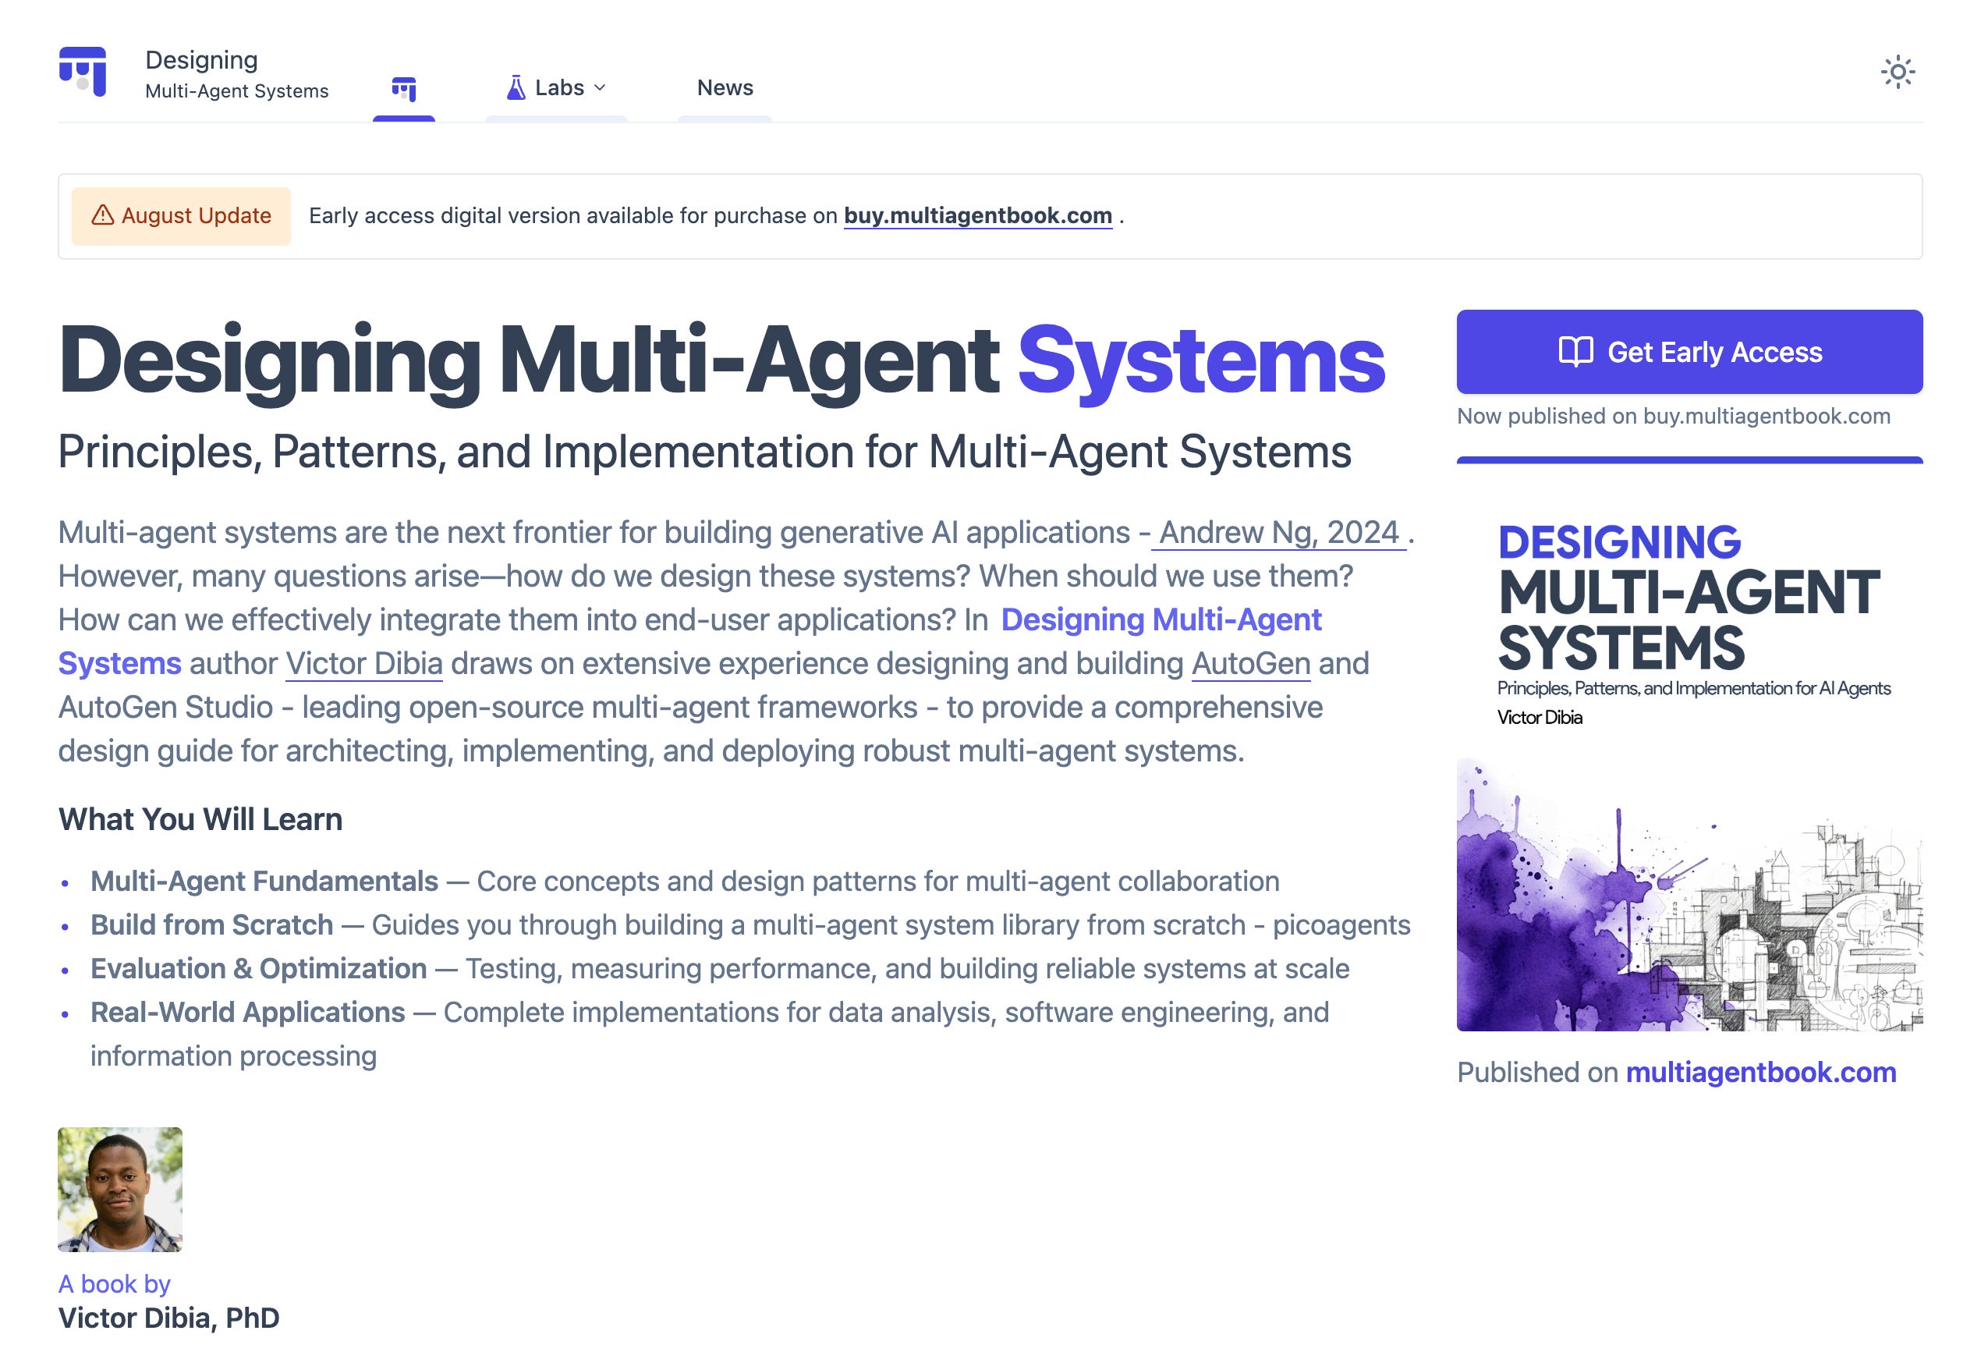Click the open book icon on Get Early Access

1575,351
